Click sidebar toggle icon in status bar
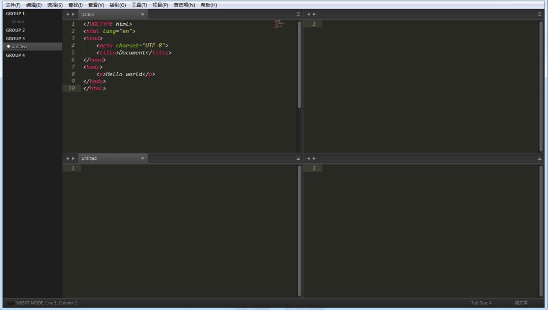 (11, 303)
